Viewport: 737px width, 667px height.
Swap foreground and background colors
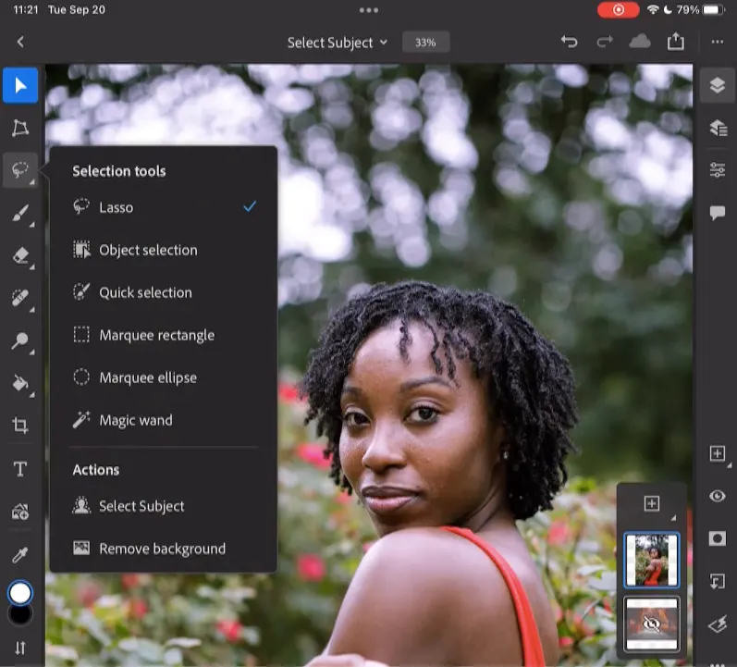click(20, 648)
